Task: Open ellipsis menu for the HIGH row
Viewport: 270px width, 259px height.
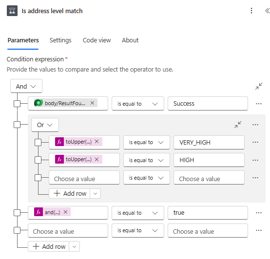Action: pyautogui.click(x=255, y=160)
